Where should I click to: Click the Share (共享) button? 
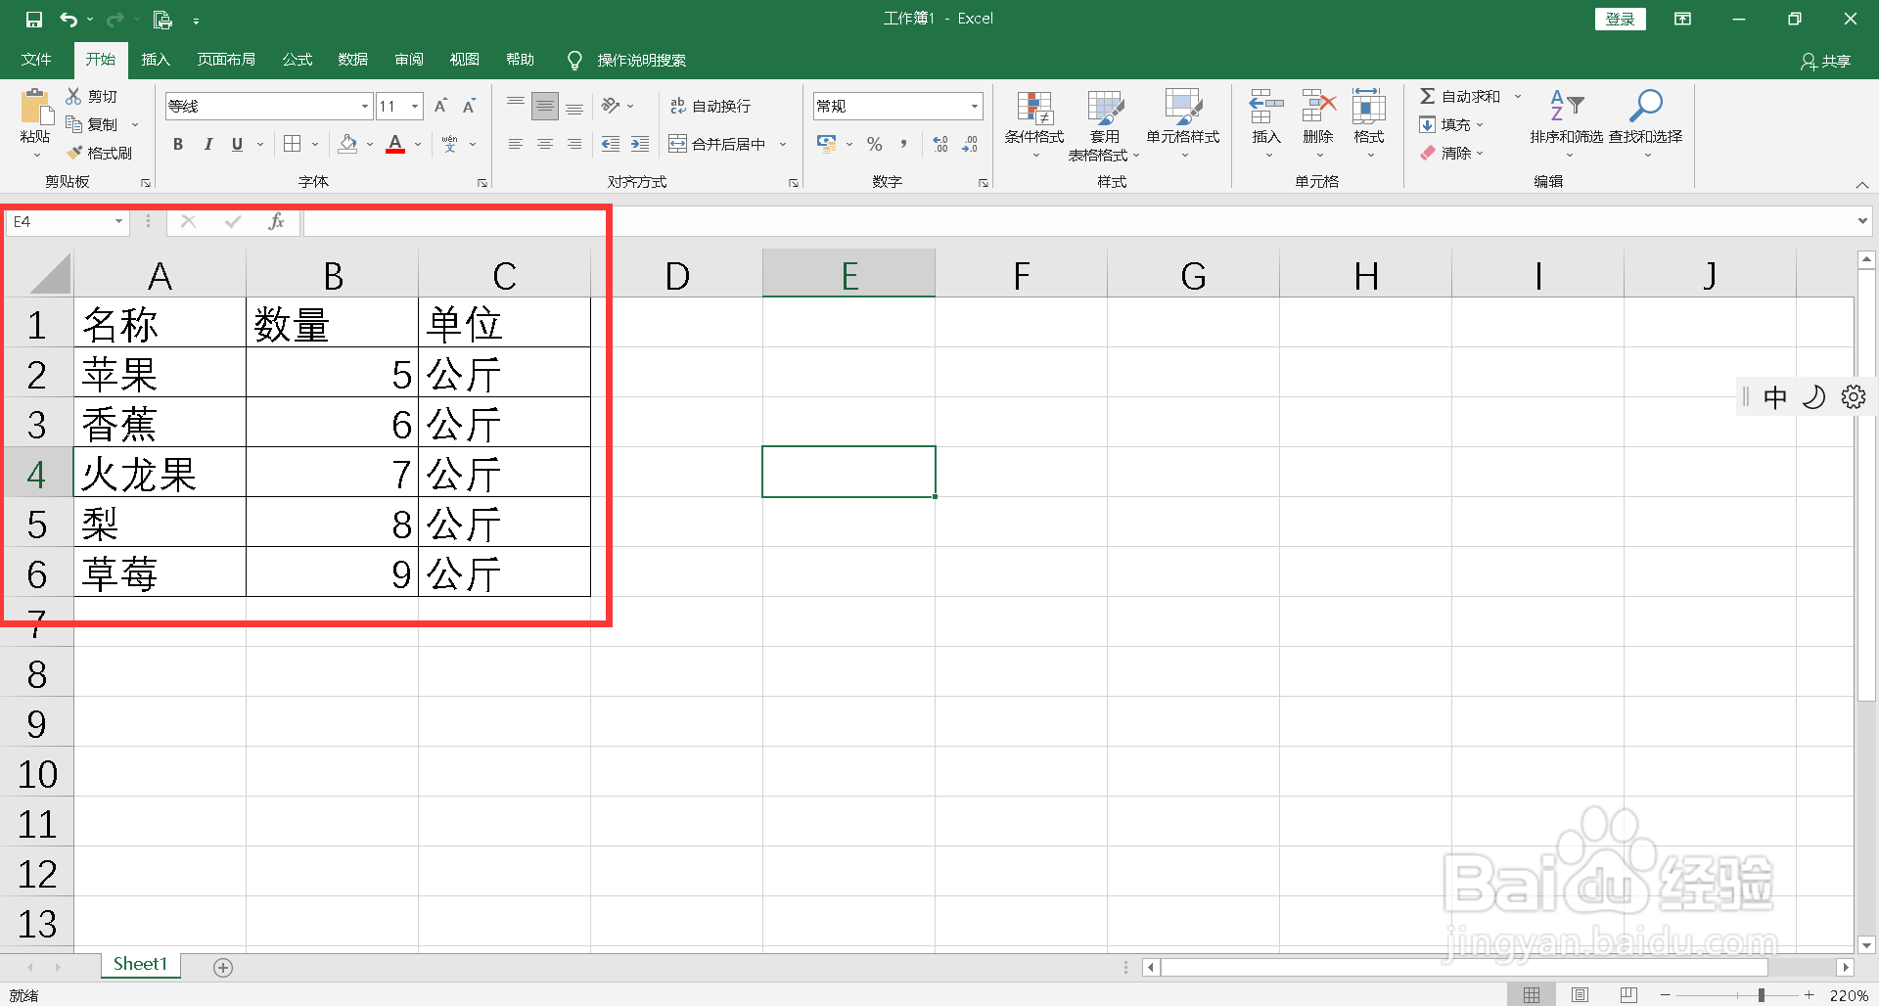(x=1826, y=61)
